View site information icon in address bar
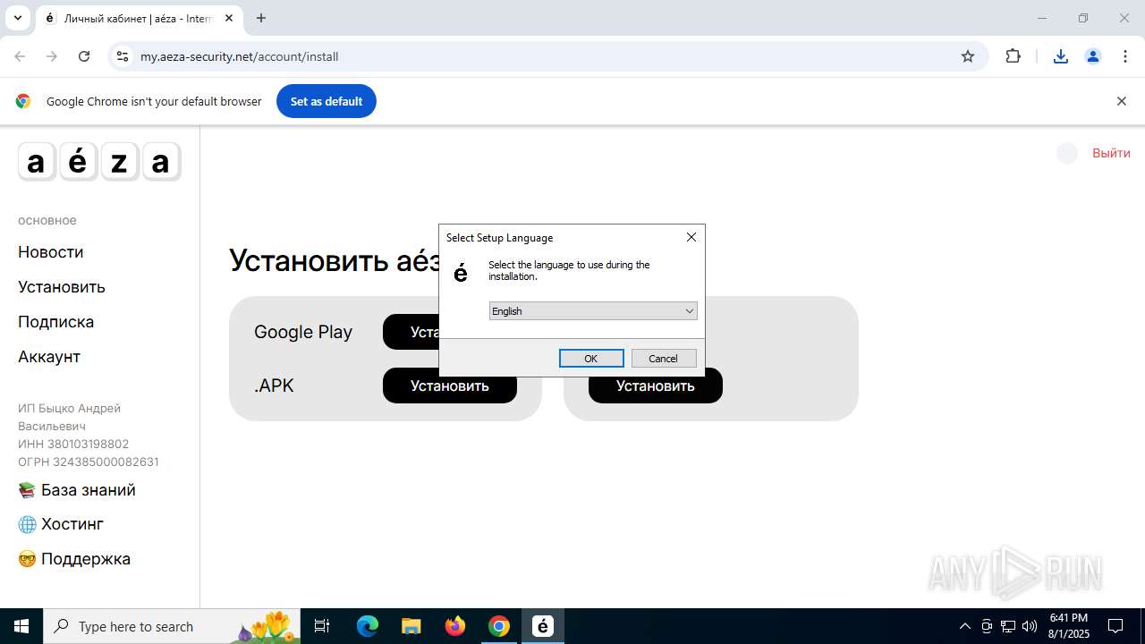This screenshot has height=644, width=1145. pyautogui.click(x=123, y=56)
